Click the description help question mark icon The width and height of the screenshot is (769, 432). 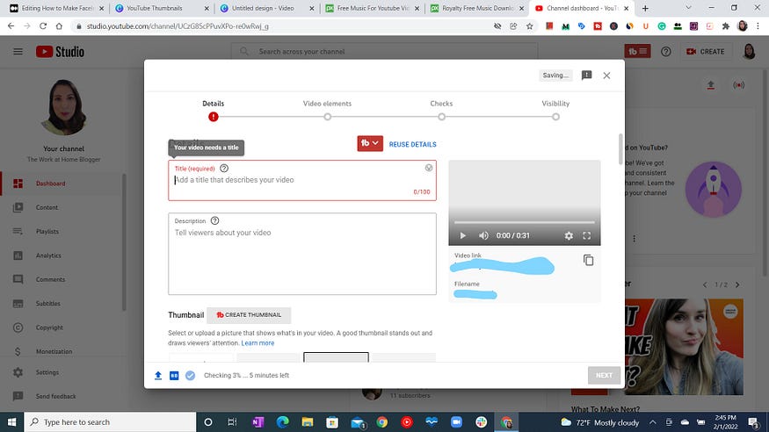point(214,220)
